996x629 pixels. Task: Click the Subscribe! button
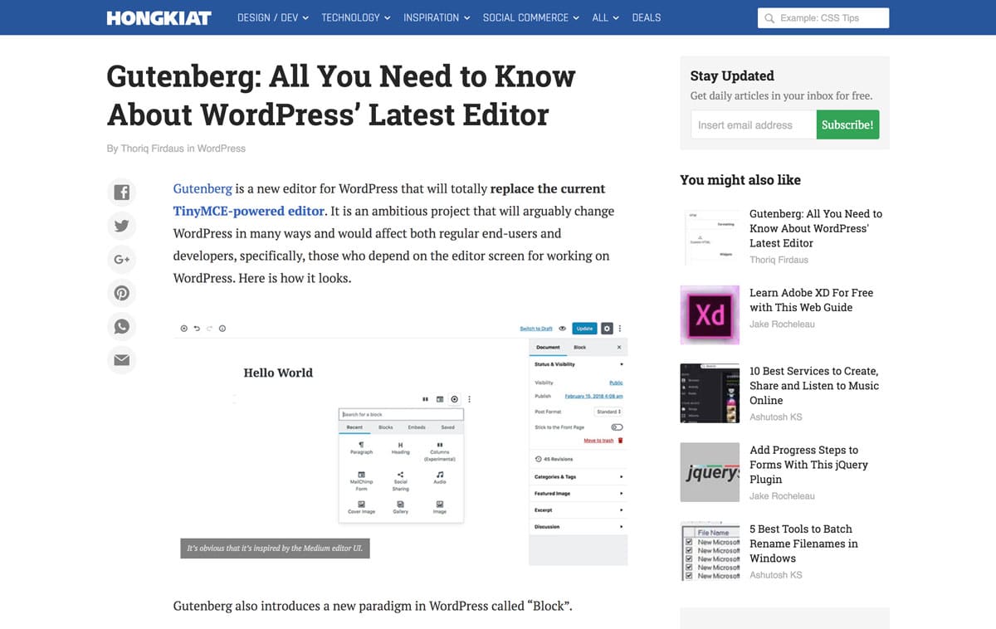pos(847,124)
